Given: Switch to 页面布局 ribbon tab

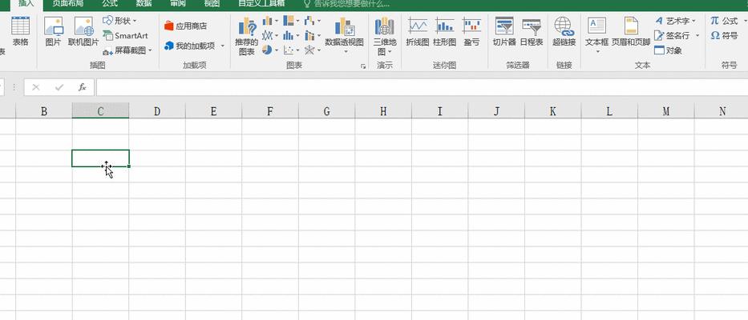Looking at the screenshot, I should 67,4.
